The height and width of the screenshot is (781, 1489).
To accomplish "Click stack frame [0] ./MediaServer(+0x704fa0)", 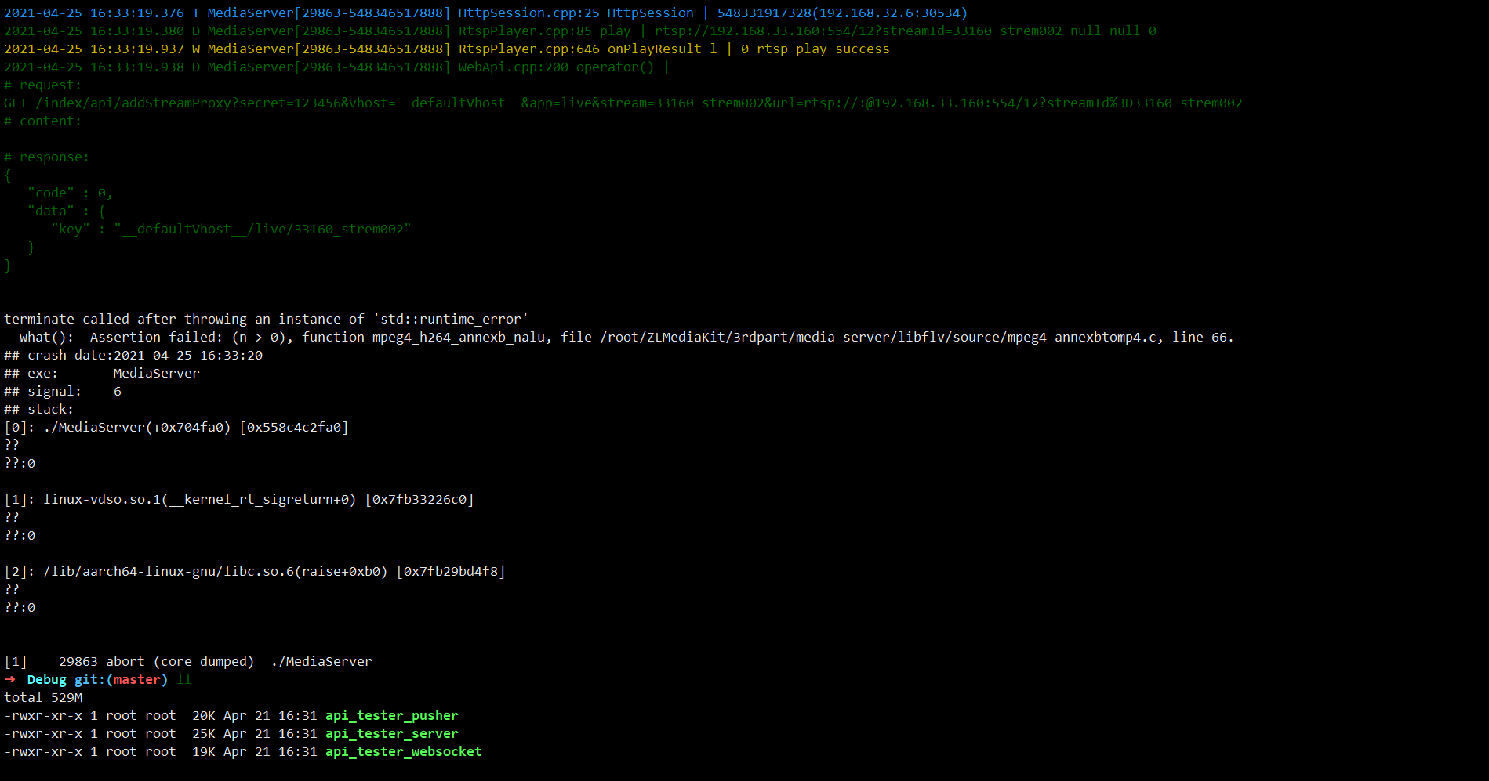I will (x=176, y=428).
